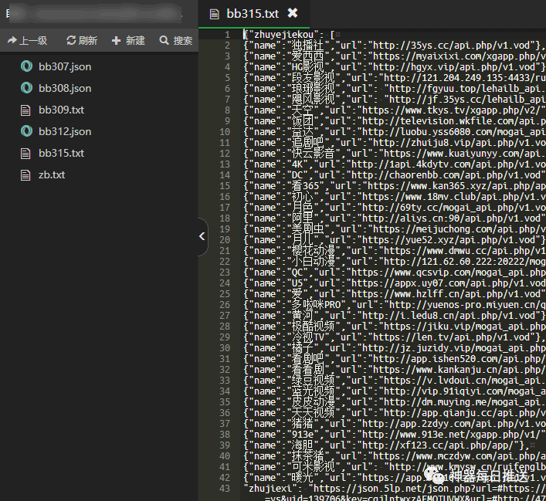Click the line with name 猪猪
This screenshot has height=501, width=546.
pyautogui.click(x=394, y=423)
